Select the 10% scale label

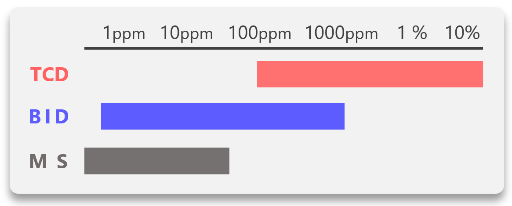pyautogui.click(x=462, y=33)
